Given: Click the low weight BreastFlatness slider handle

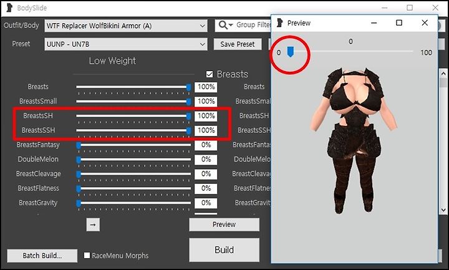Looking at the screenshot, I should 79,189.
